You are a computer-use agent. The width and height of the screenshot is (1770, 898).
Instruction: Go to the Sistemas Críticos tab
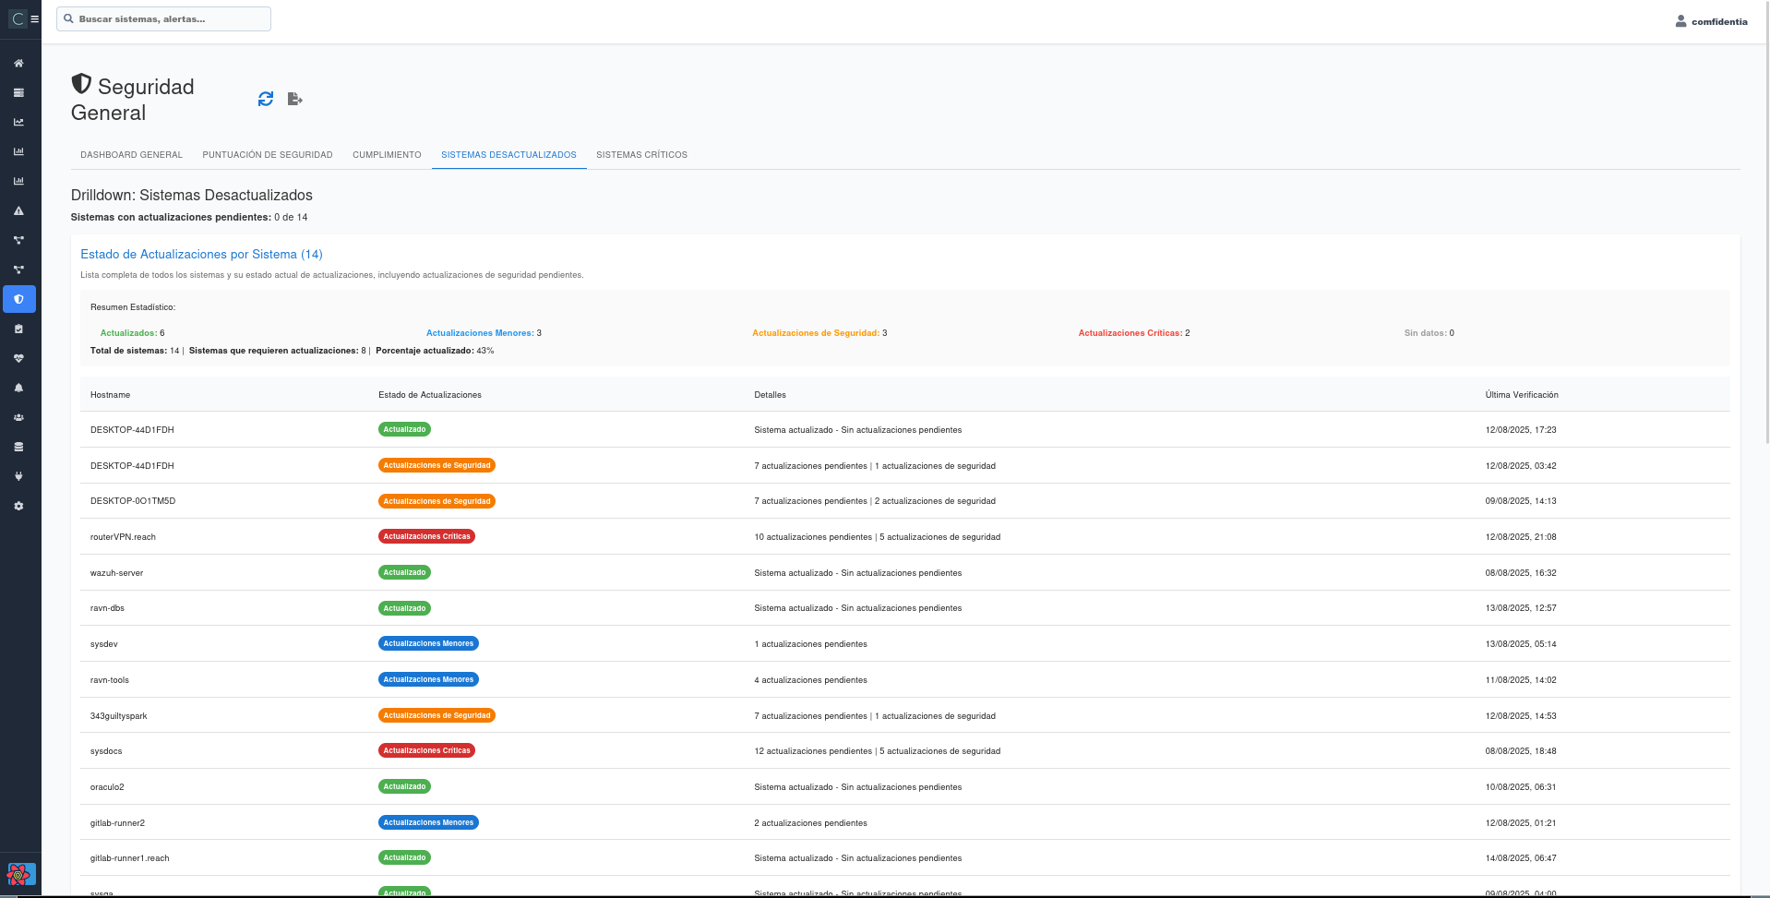pyautogui.click(x=641, y=155)
